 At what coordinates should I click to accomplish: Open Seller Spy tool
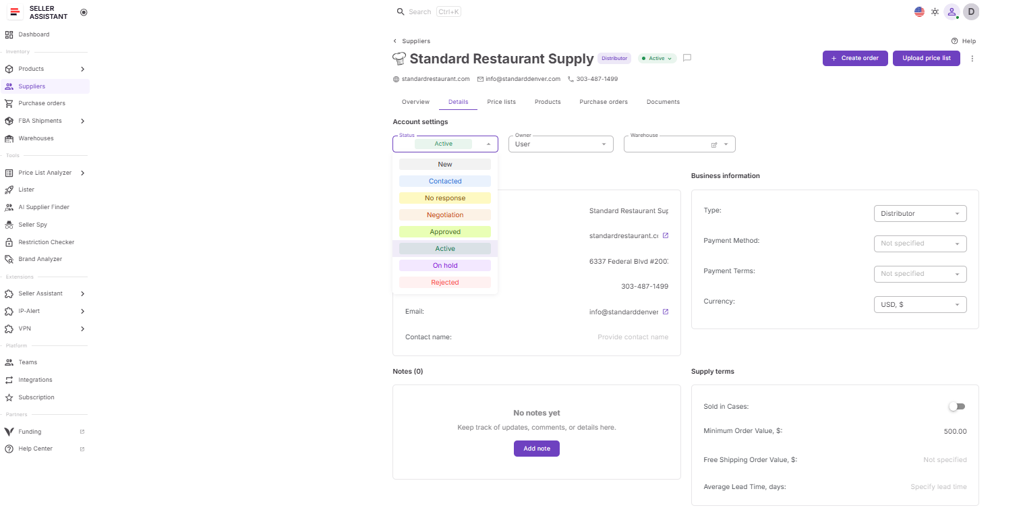[45, 225]
